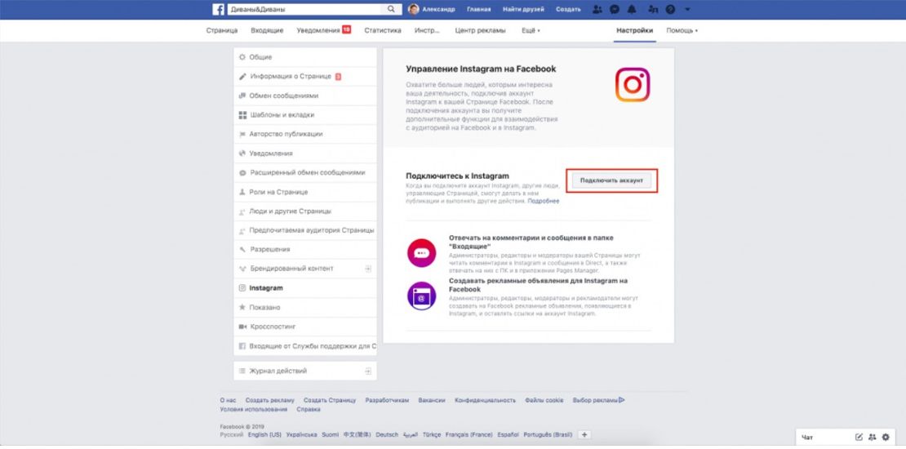
Task: Click the person icon beside Роли на Странице
Action: pos(242,192)
